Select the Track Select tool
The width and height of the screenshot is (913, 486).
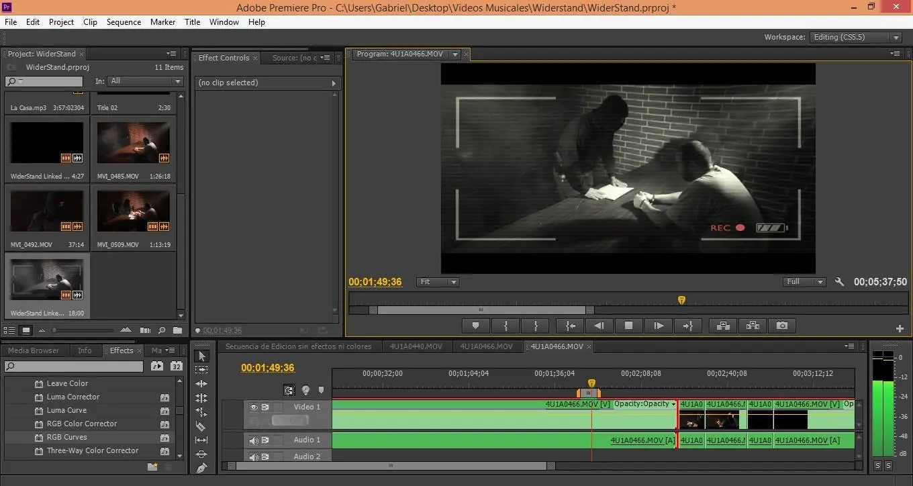point(202,370)
